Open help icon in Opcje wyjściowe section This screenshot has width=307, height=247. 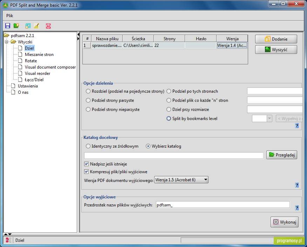297,208
